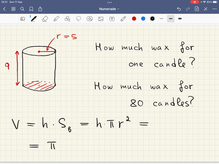Select the Shapes tool
This screenshot has height=164, width=219.
[x=68, y=19]
